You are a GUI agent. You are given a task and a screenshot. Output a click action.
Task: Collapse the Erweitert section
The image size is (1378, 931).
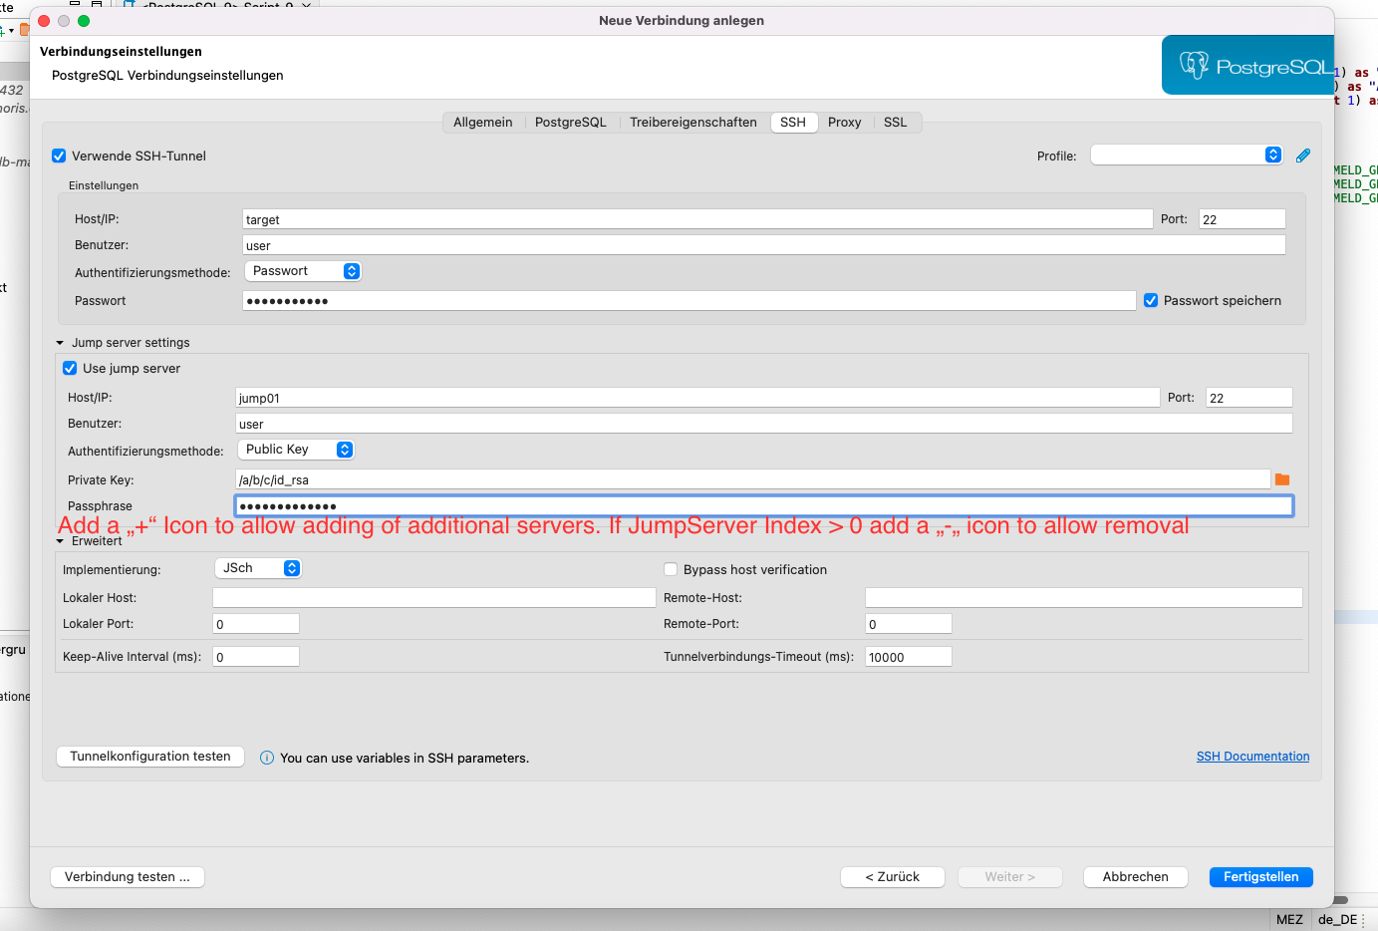click(x=61, y=540)
